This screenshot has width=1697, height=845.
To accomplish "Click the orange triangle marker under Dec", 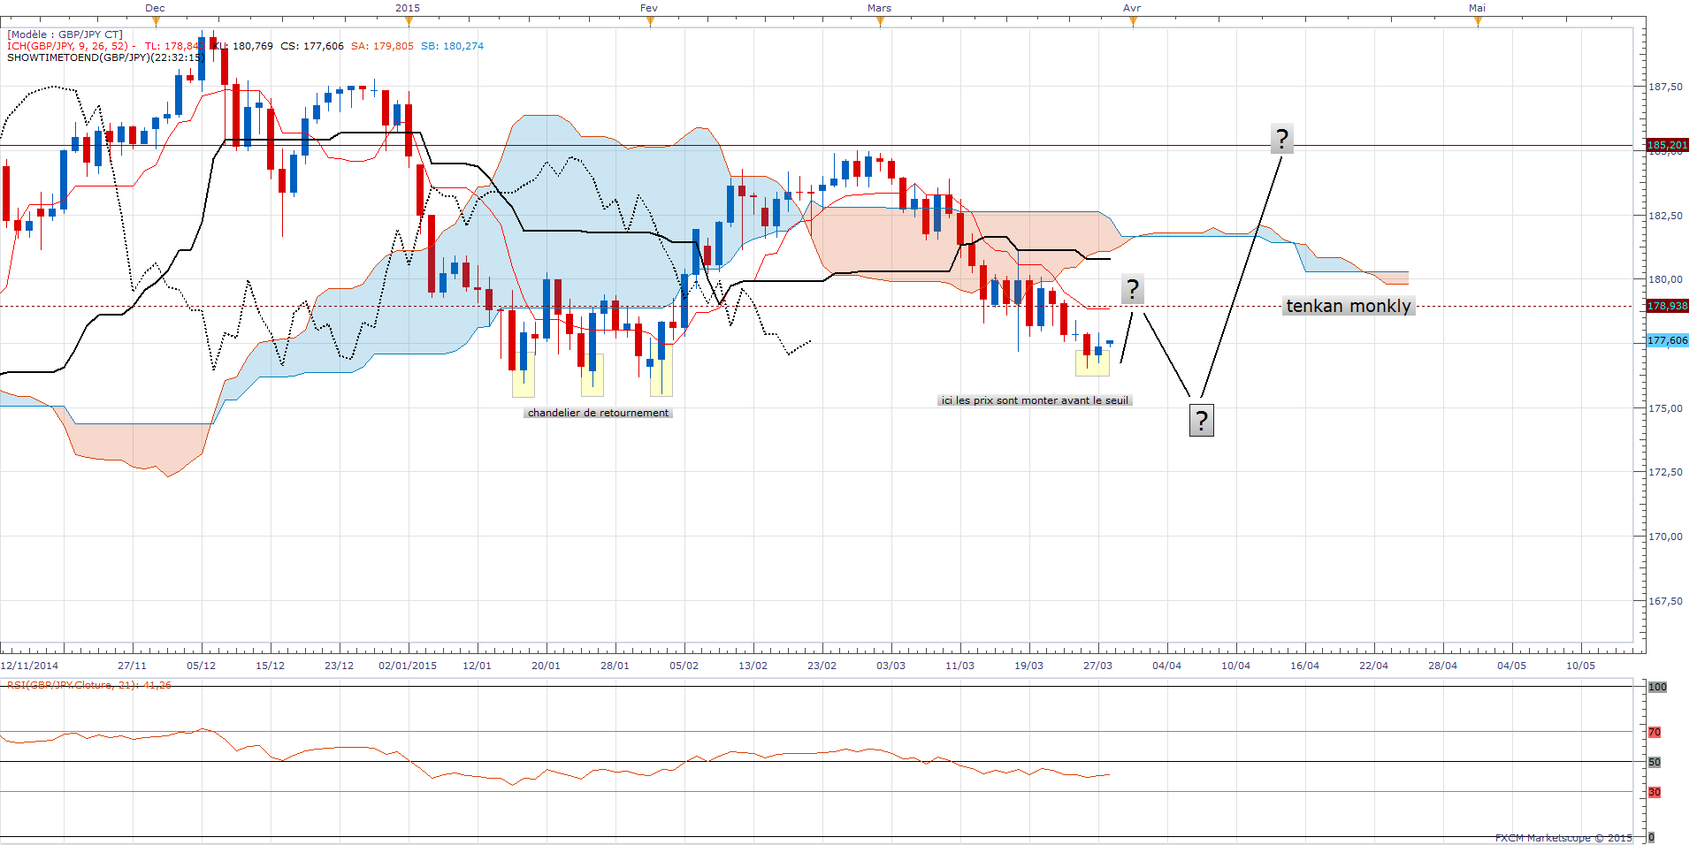I will pos(156,21).
